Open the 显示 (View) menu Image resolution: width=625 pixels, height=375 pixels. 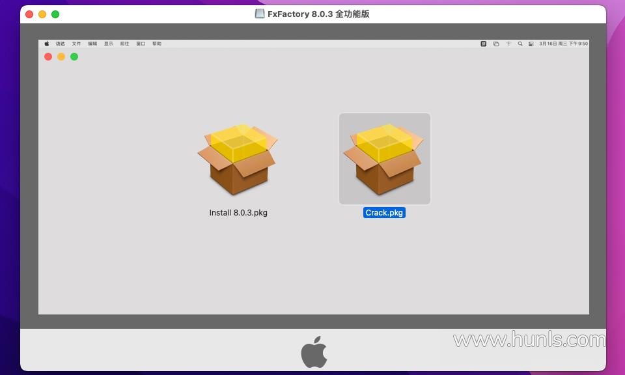[x=109, y=44]
